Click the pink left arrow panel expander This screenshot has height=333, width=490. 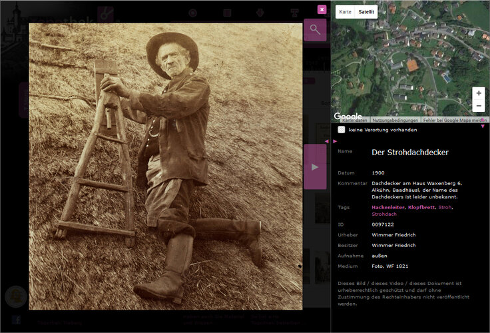327,141
